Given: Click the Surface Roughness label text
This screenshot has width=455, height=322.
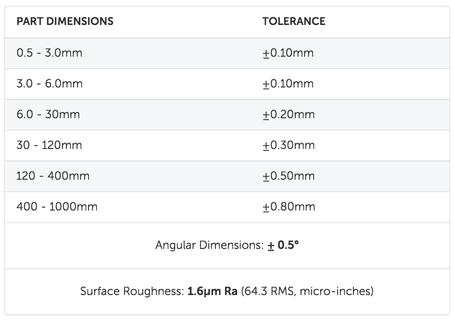Looking at the screenshot, I should click(132, 291).
